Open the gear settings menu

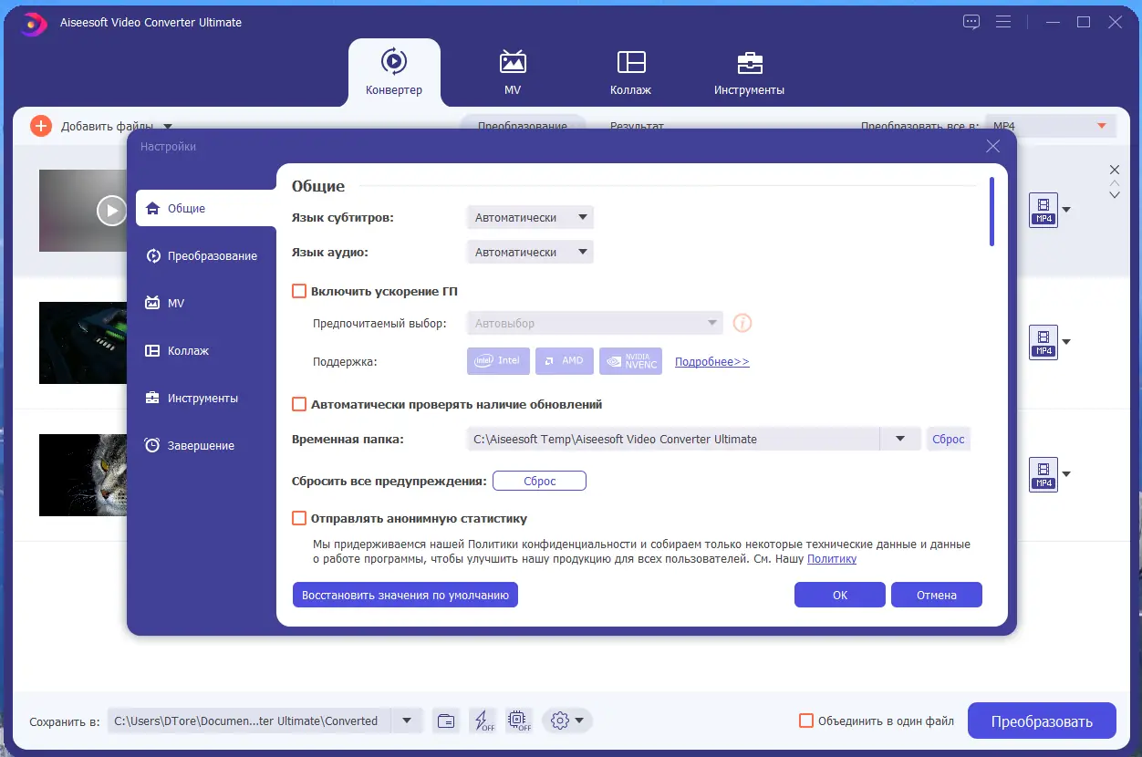tap(567, 721)
